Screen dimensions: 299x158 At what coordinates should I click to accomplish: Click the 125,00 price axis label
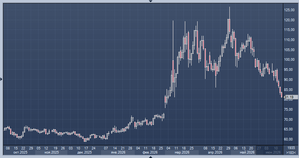point(289,10)
